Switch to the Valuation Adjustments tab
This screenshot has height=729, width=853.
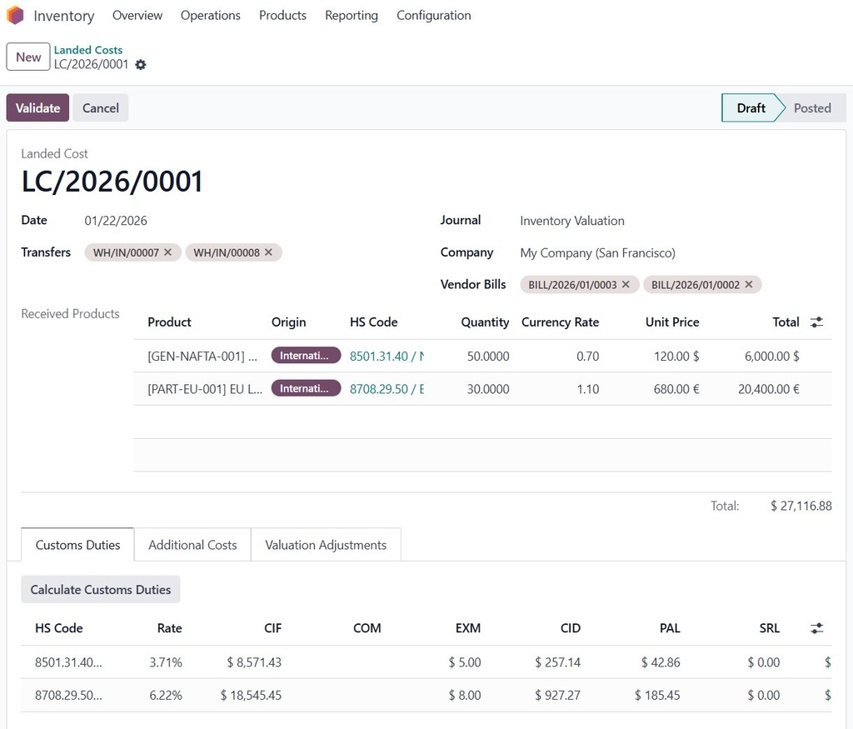pos(325,544)
